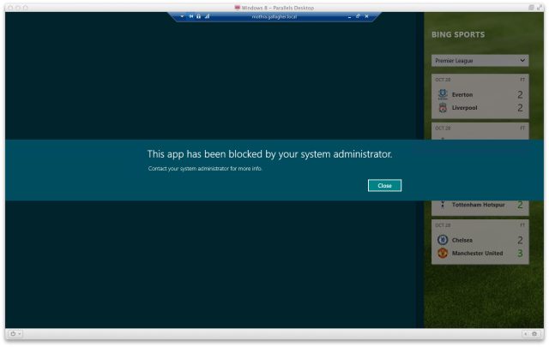549x347 pixels.
Task: Click the remote host name in connection bar
Action: click(x=274, y=17)
